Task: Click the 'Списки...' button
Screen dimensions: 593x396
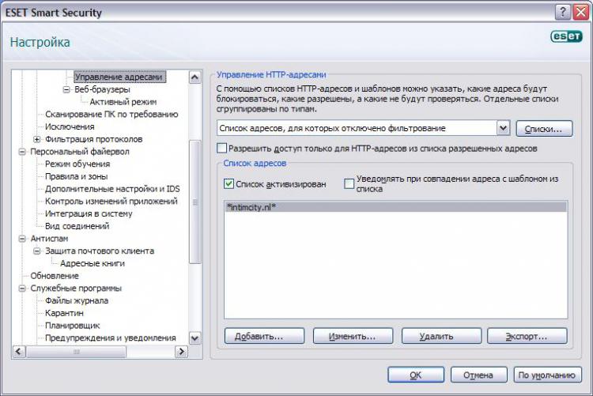Action: 543,128
